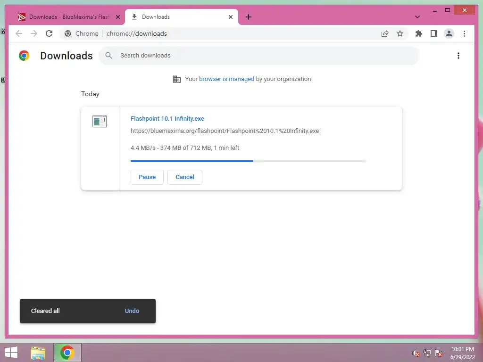Click the managed organization building icon
483x362 pixels.
(x=177, y=79)
